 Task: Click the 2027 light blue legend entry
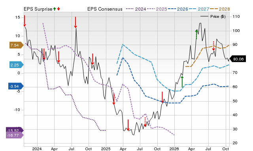click(199, 9)
